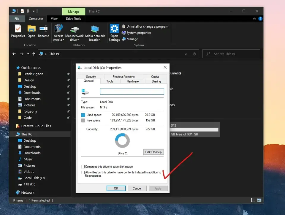Click the drive label text field
The height and width of the screenshot is (215, 285).
click(132, 92)
